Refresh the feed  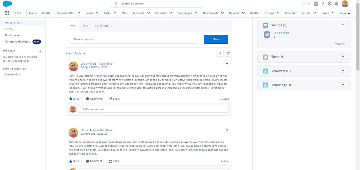228,53
